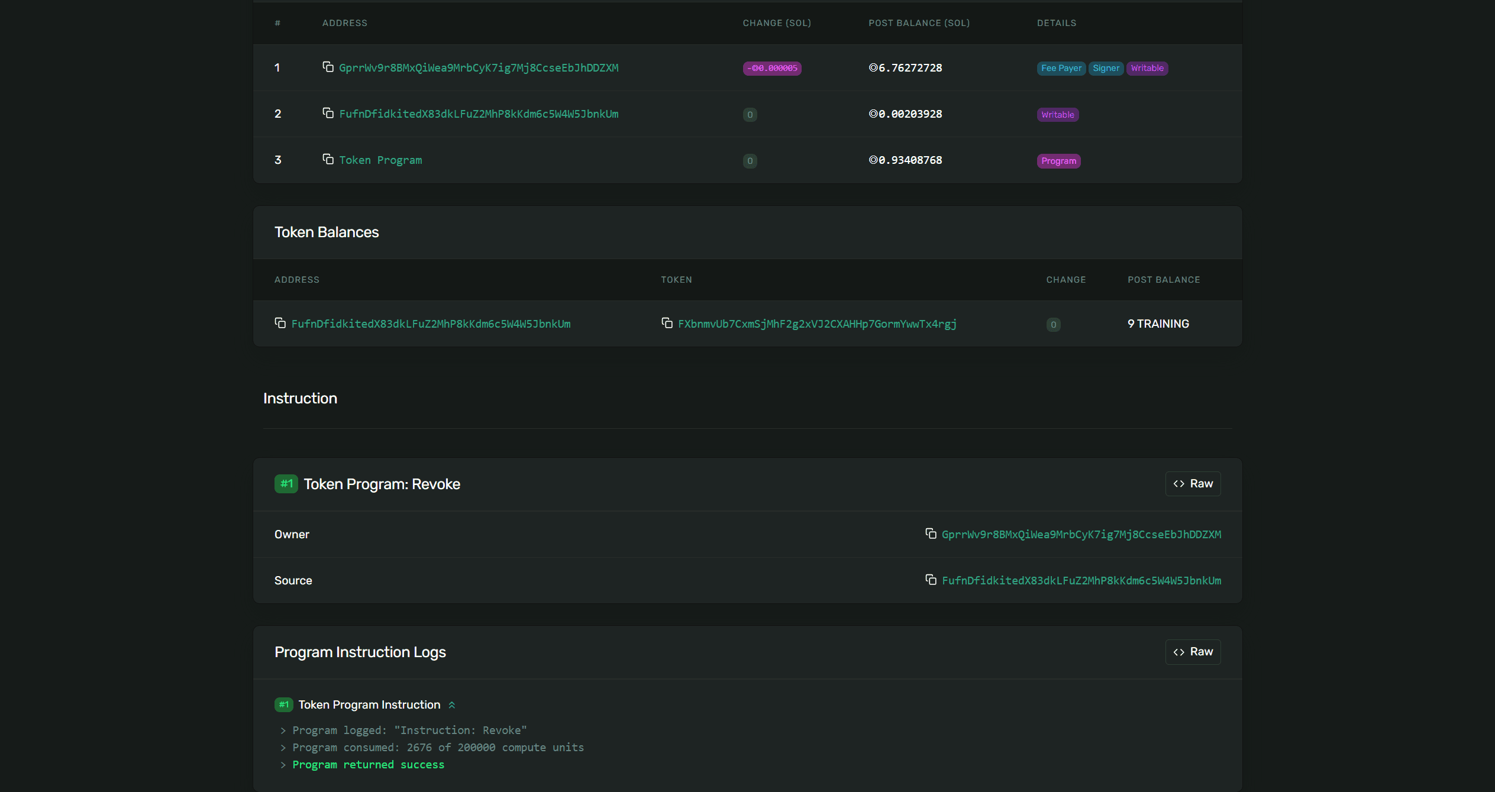1495x792 pixels.
Task: Click the code icon on logs Raw button
Action: pos(1178,652)
